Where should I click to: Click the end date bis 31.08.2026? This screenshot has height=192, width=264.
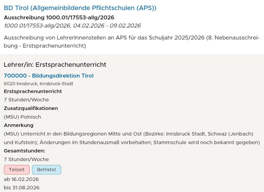point(22,188)
